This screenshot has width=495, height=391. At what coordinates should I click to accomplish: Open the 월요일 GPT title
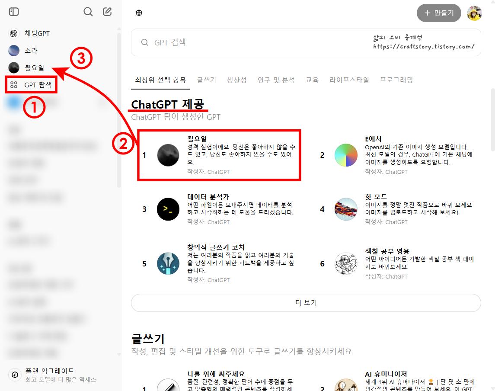click(197, 139)
